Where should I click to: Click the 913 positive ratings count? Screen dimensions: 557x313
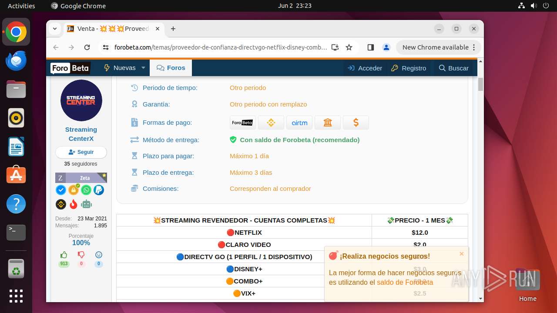[64, 264]
